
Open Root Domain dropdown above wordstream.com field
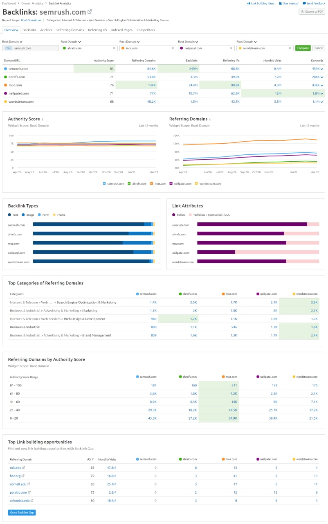point(247,41)
